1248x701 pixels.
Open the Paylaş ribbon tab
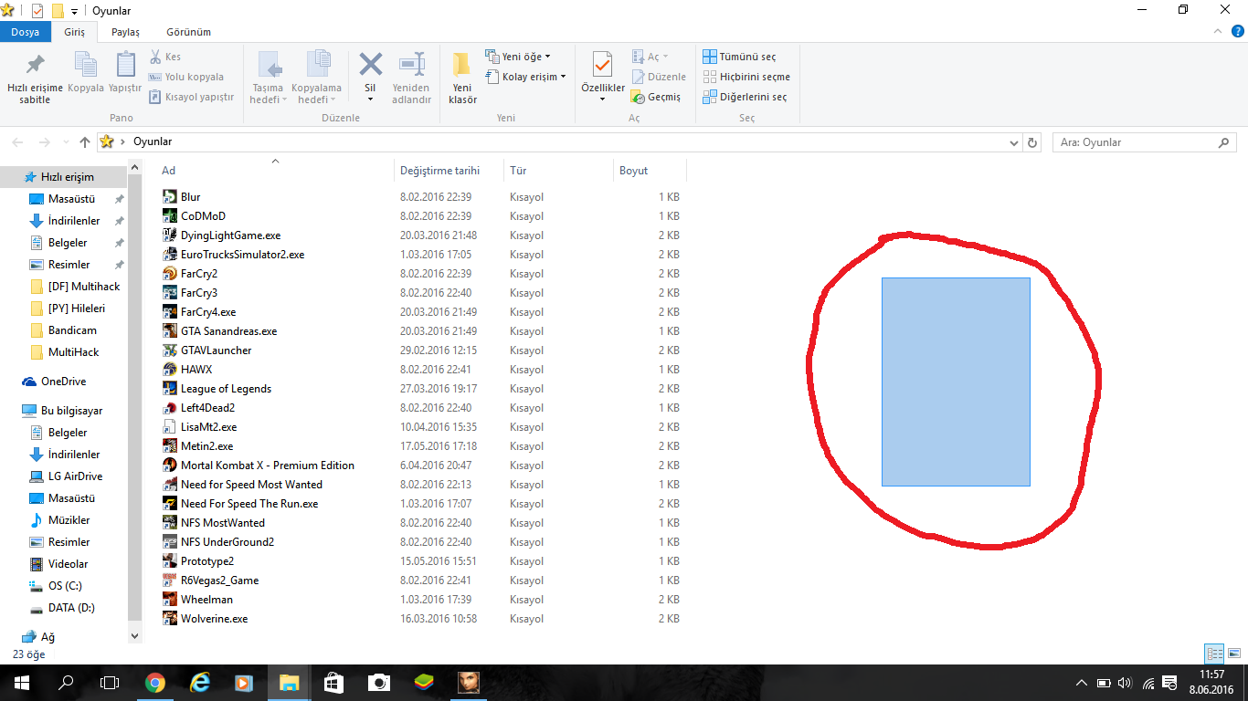(125, 32)
